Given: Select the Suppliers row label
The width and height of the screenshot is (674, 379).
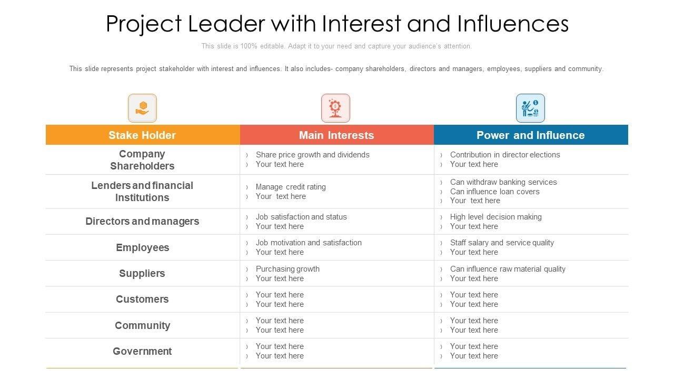Looking at the screenshot, I should point(142,274).
